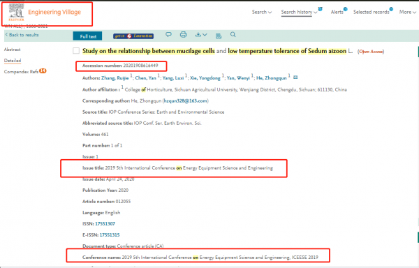Expand the Search history dropdown
The height and width of the screenshot is (268, 419).
[x=299, y=12]
